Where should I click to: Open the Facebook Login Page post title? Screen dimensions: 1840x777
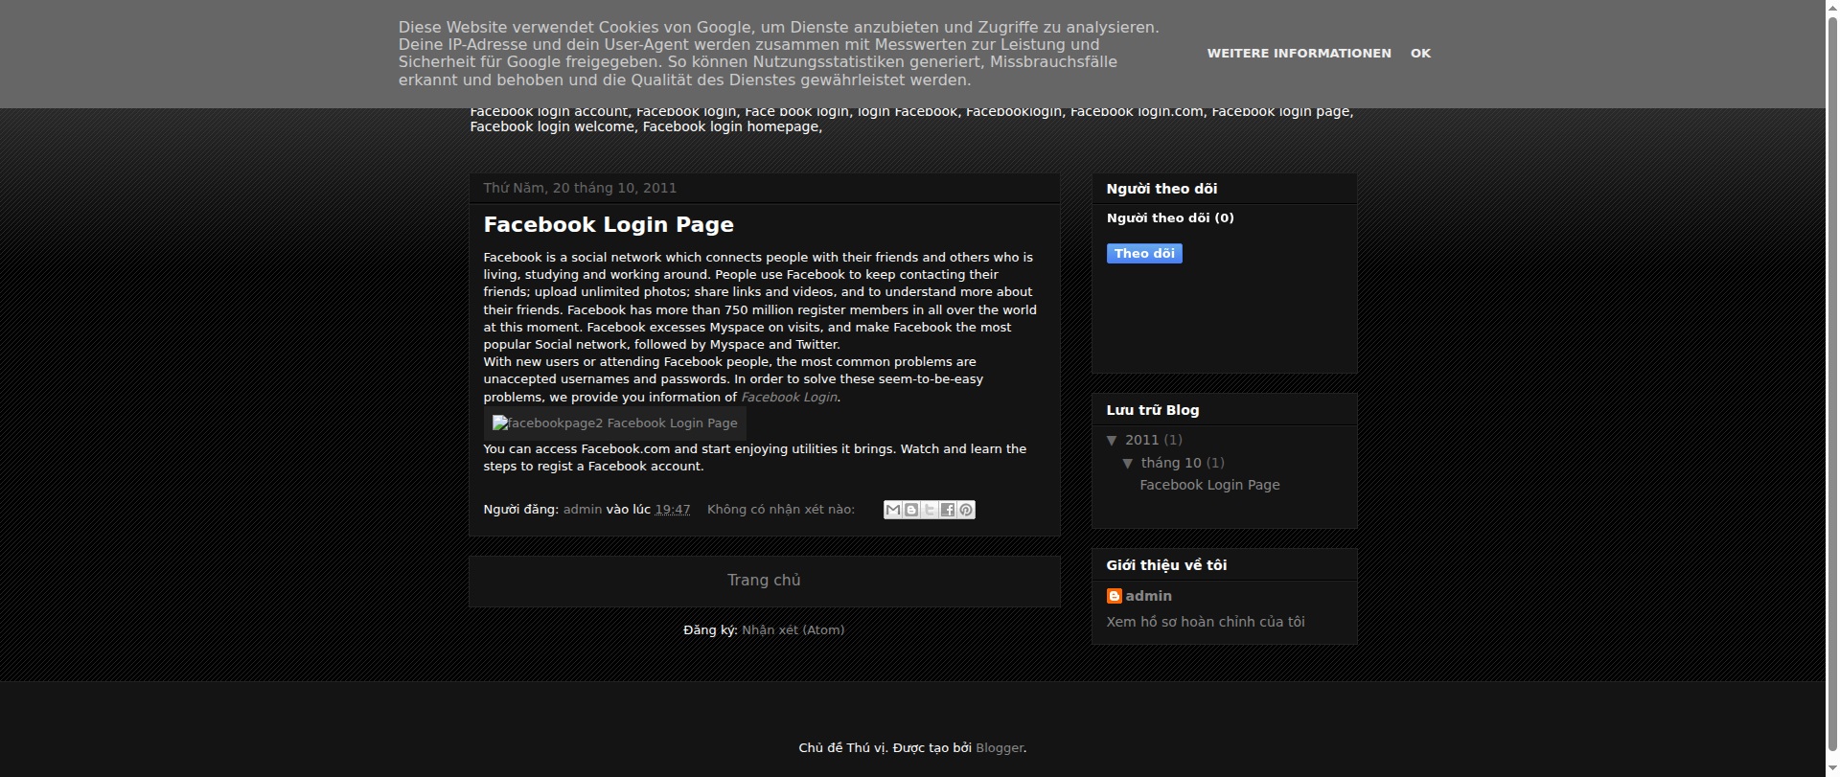609,224
